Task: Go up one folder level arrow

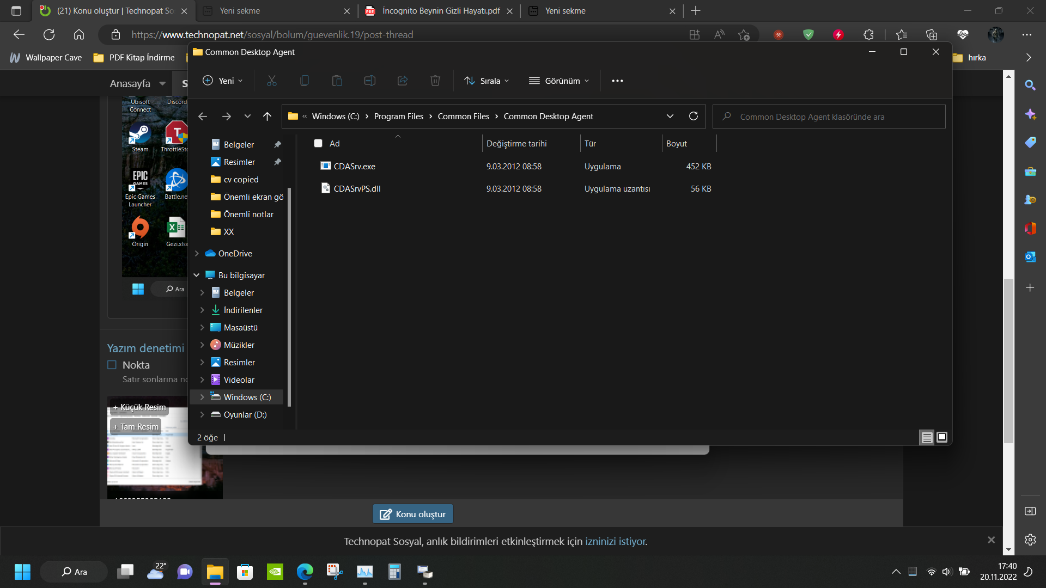Action: (267, 116)
